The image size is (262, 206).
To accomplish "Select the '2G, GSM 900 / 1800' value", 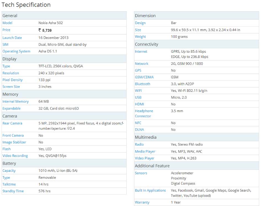I will pyautogui.click(x=187, y=64).
